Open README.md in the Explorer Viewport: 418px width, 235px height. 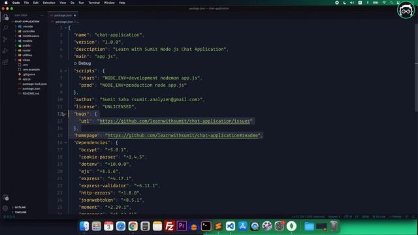point(31,93)
